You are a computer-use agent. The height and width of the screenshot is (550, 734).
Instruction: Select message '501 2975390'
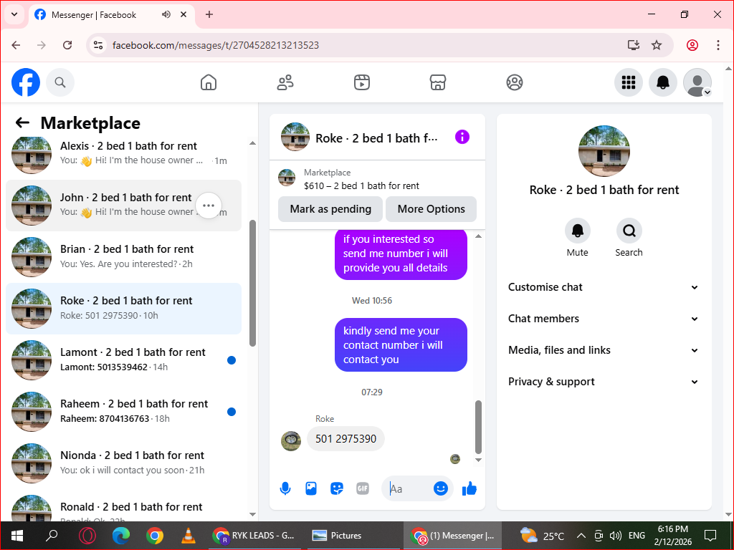(345, 439)
